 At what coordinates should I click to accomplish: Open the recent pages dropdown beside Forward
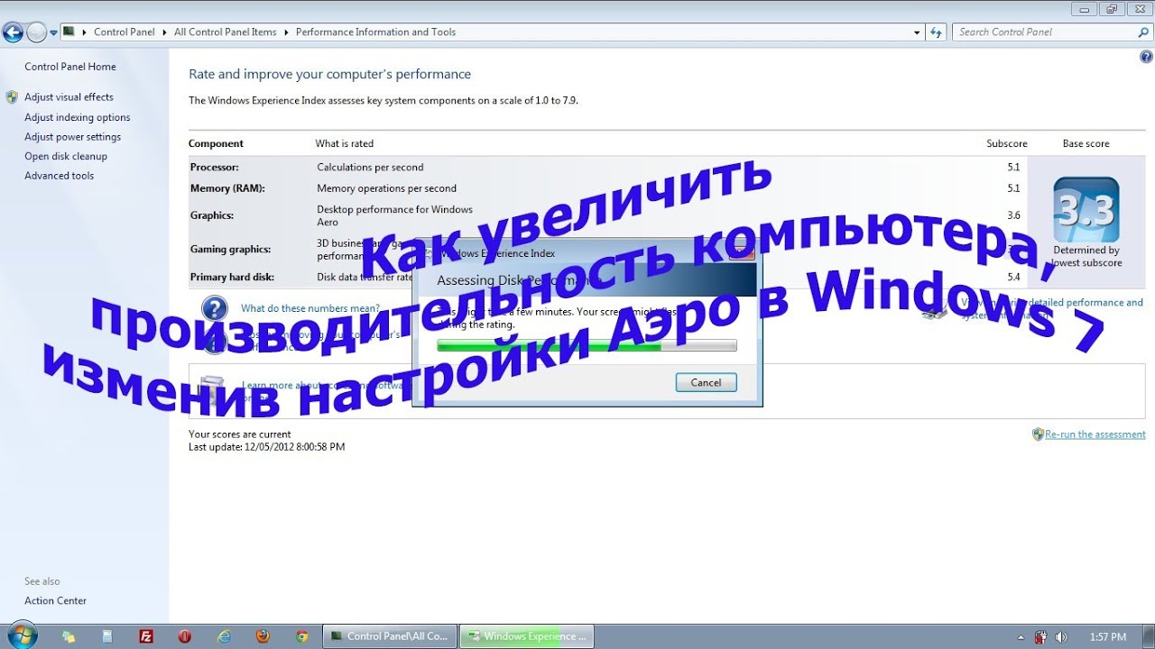[x=53, y=32]
